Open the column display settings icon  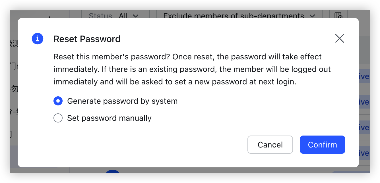coord(338,16)
